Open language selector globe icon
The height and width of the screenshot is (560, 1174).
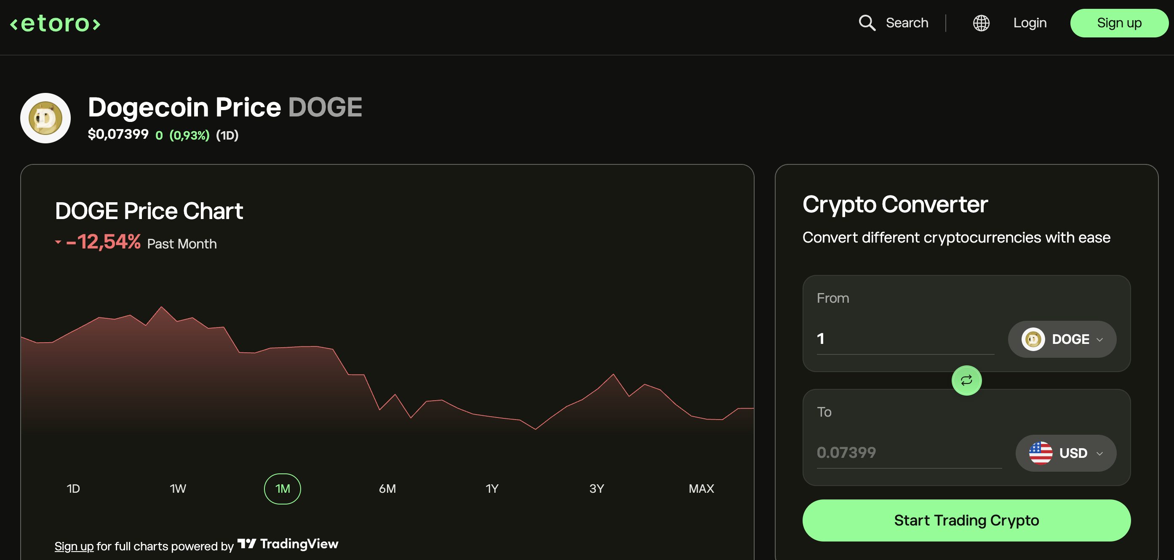[x=981, y=23]
